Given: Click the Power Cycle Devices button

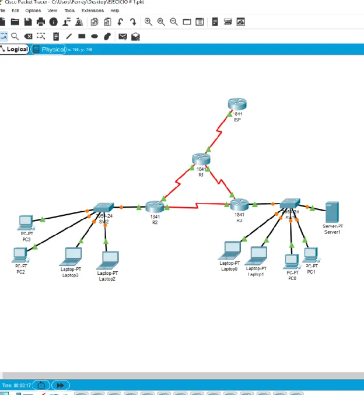Looking at the screenshot, I should pos(41,385).
